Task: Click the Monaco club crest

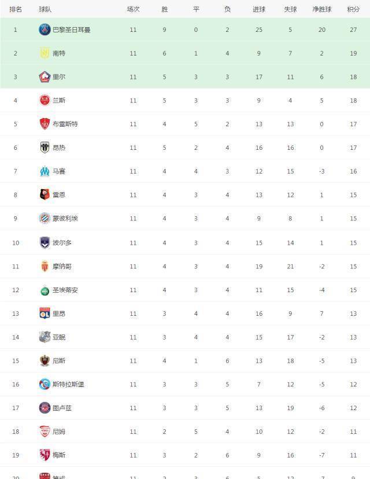Action: coord(45,266)
